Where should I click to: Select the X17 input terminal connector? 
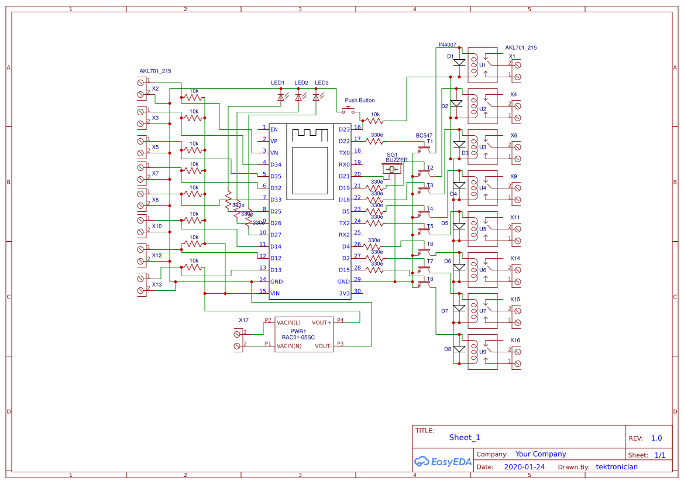tap(238, 341)
